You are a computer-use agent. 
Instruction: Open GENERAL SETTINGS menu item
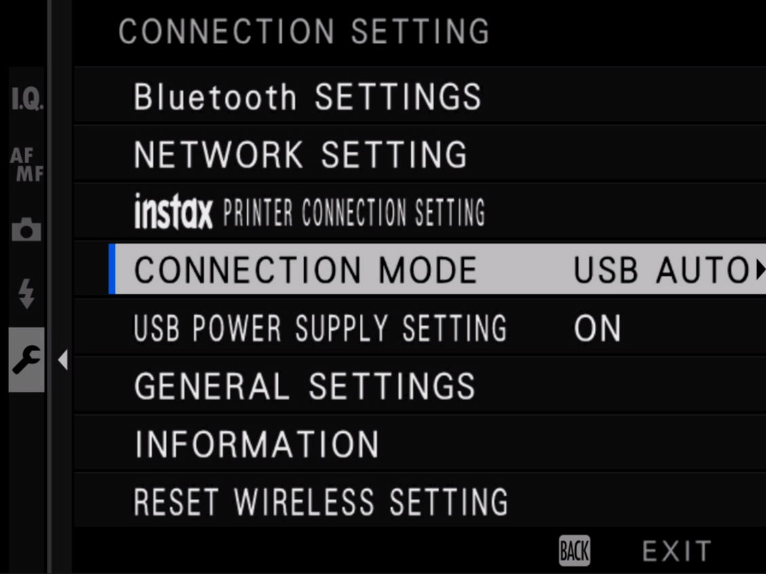pyautogui.click(x=304, y=387)
